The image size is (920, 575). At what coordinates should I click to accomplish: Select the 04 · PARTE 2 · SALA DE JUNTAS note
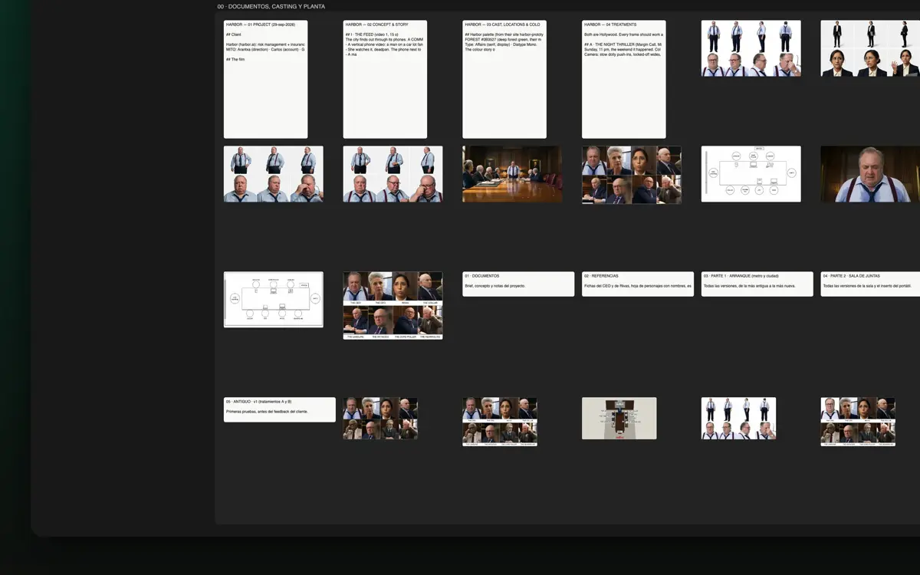tap(870, 284)
